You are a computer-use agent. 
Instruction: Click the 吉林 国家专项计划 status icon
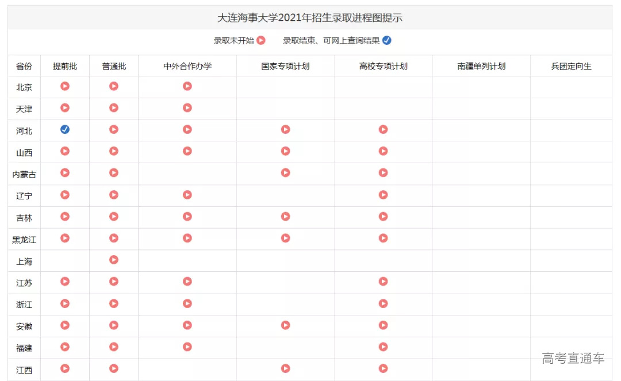point(286,217)
